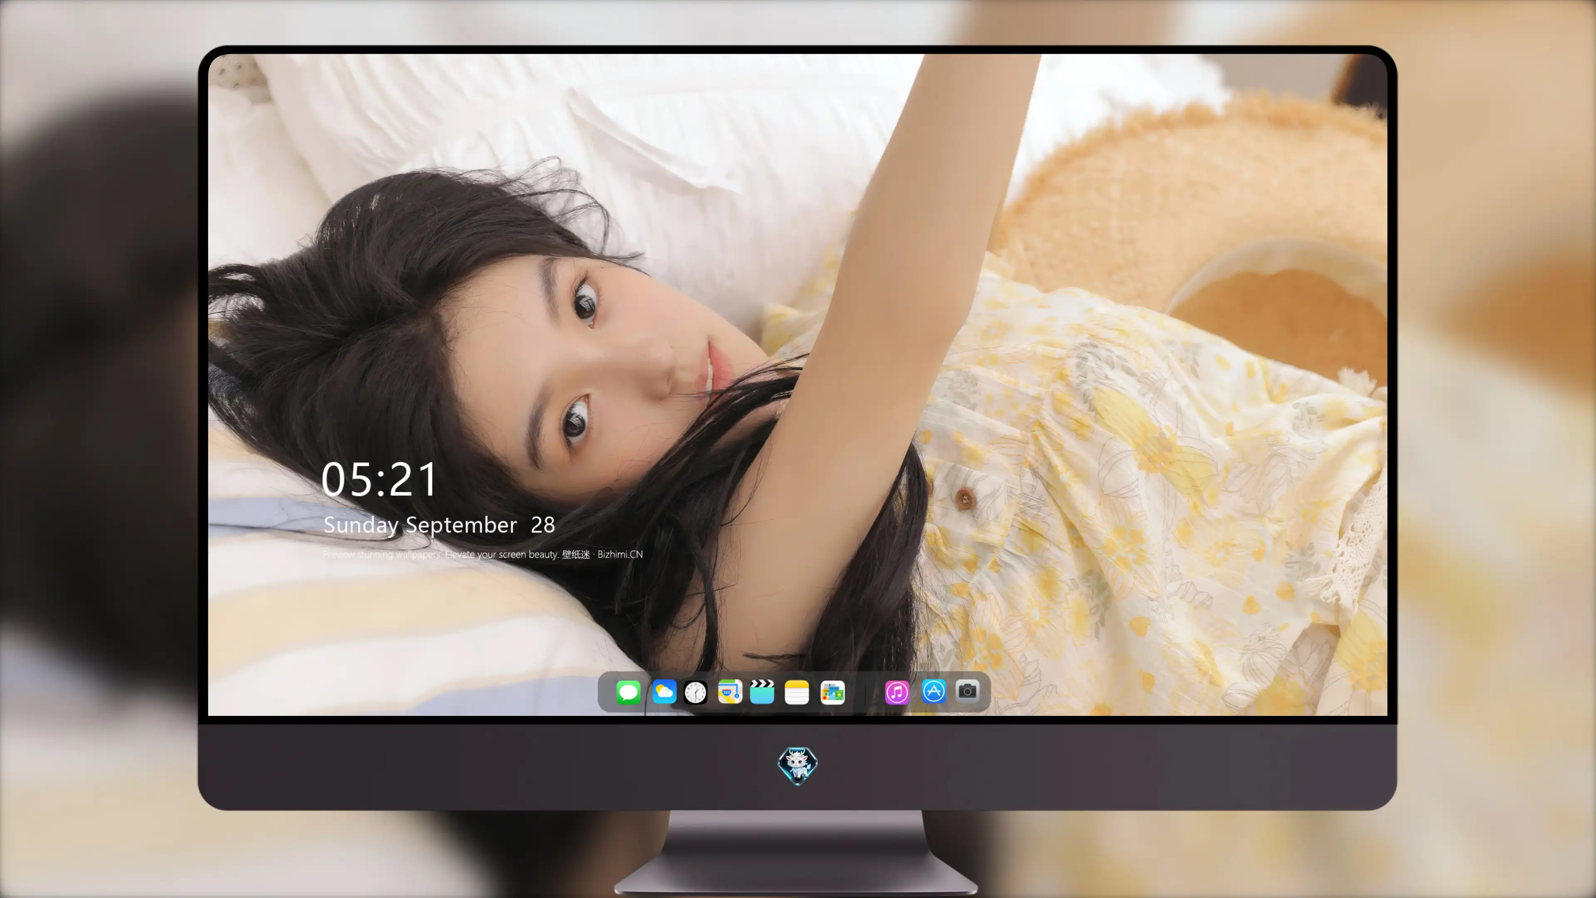This screenshot has width=1596, height=898.
Task: Click the dragon logo on the monitor chin
Action: 798,765
